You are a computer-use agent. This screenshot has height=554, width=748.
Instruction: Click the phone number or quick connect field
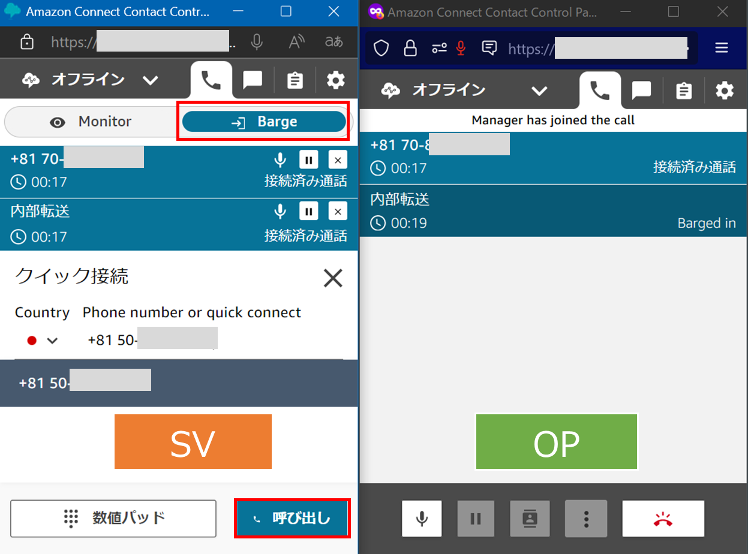coord(213,340)
